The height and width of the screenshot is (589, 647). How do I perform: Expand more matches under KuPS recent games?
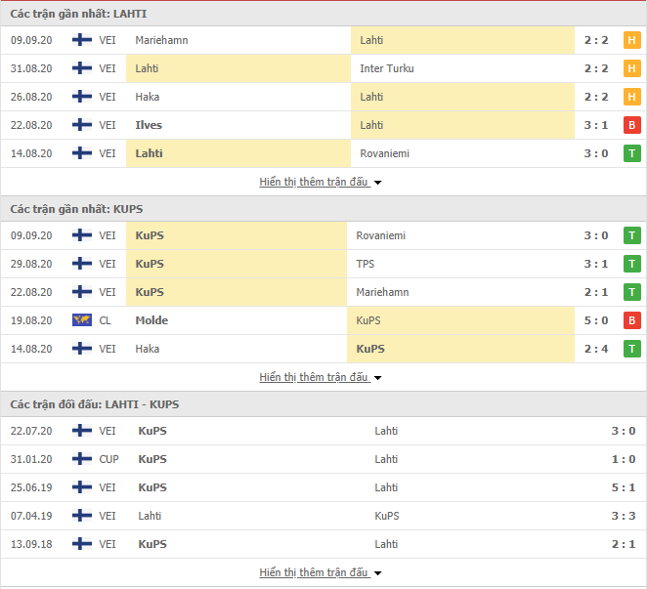(321, 377)
